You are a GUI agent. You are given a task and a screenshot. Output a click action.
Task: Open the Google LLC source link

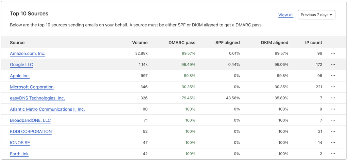(x=21, y=65)
